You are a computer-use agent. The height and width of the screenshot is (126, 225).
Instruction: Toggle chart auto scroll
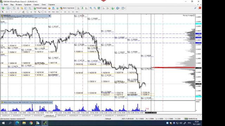pyautogui.click(x=104, y=8)
